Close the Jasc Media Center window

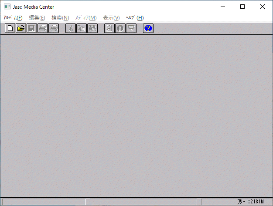(x=263, y=7)
